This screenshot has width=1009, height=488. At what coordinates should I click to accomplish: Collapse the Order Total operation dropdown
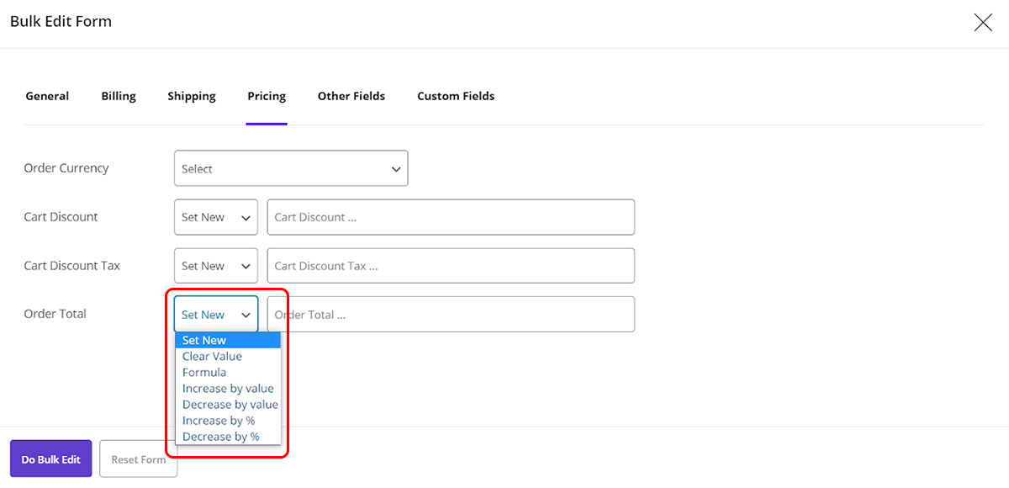(216, 315)
